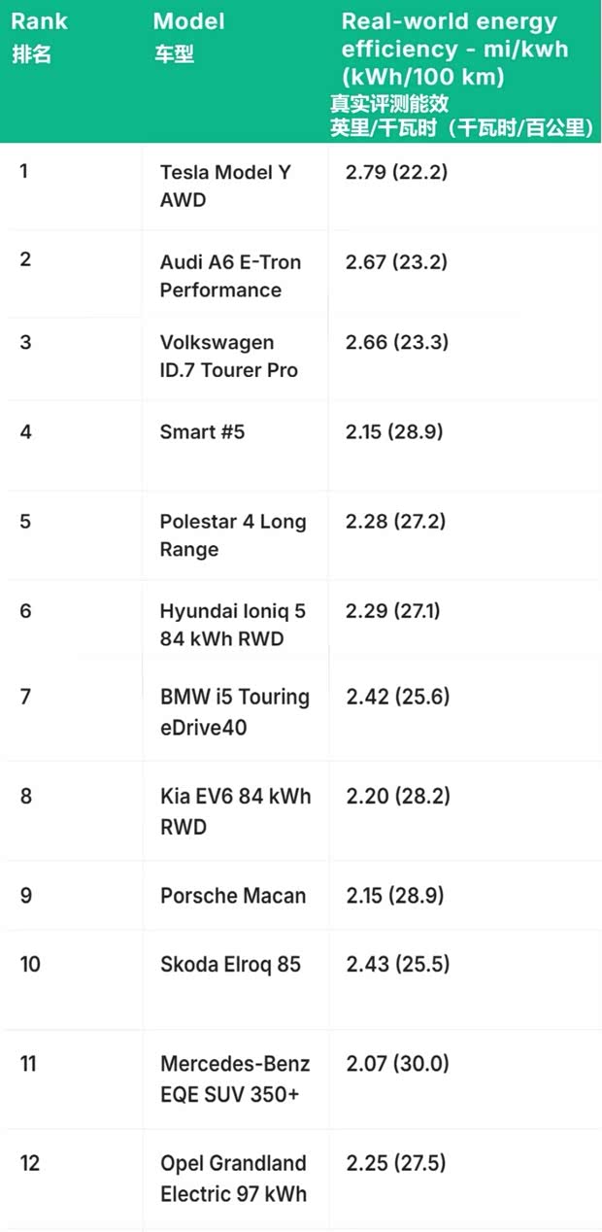Click the Polestar 4 Long Range cell
The image size is (602, 1232).
(x=232, y=535)
